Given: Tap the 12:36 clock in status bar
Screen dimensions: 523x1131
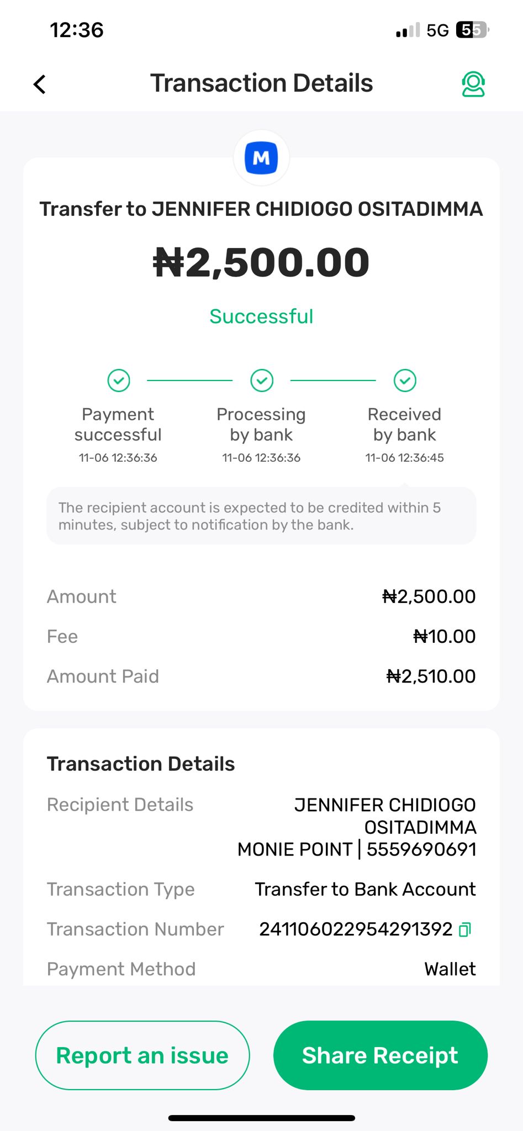Looking at the screenshot, I should click(x=77, y=30).
